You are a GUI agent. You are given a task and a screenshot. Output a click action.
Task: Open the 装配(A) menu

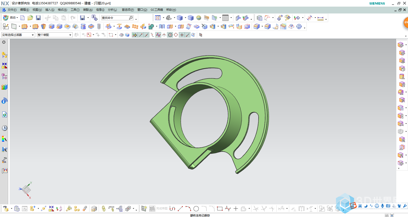pyautogui.click(x=88, y=10)
